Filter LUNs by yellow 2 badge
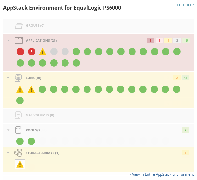Screen dimensions: 197x180 (x=177, y=78)
